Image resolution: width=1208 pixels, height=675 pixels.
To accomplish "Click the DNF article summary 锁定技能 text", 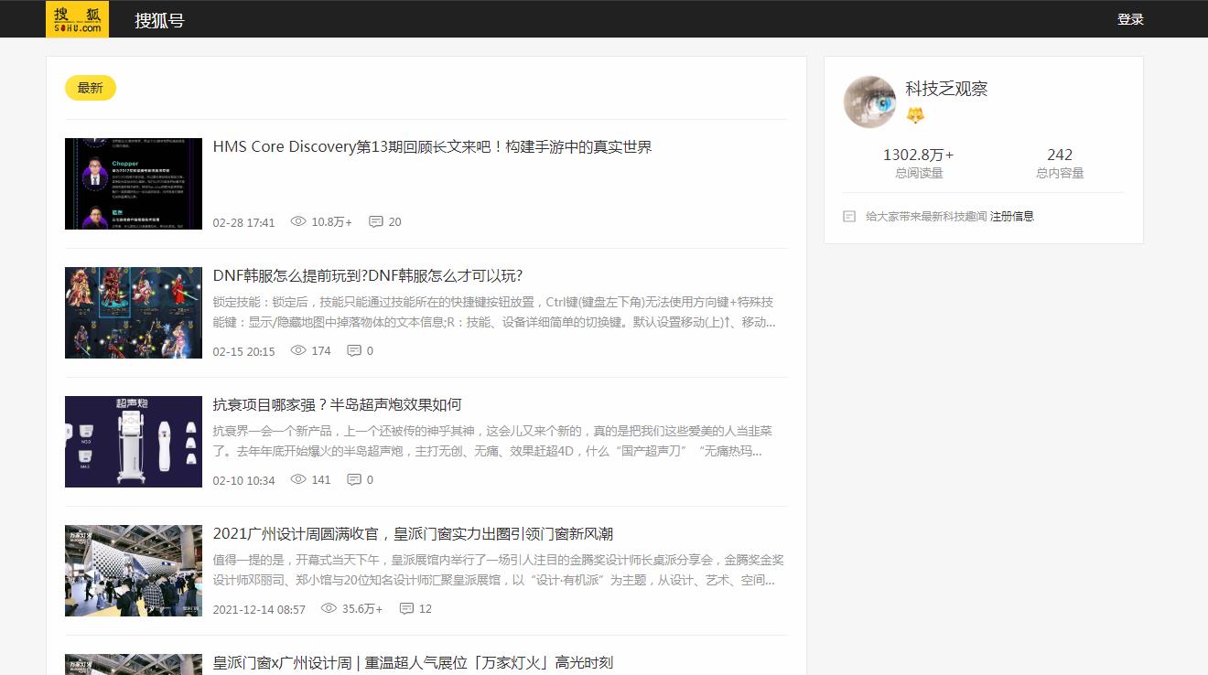I will tap(493, 312).
